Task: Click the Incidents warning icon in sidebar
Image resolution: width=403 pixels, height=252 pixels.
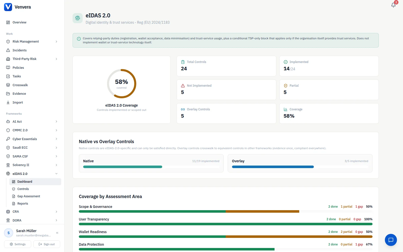Action: click(x=8, y=50)
